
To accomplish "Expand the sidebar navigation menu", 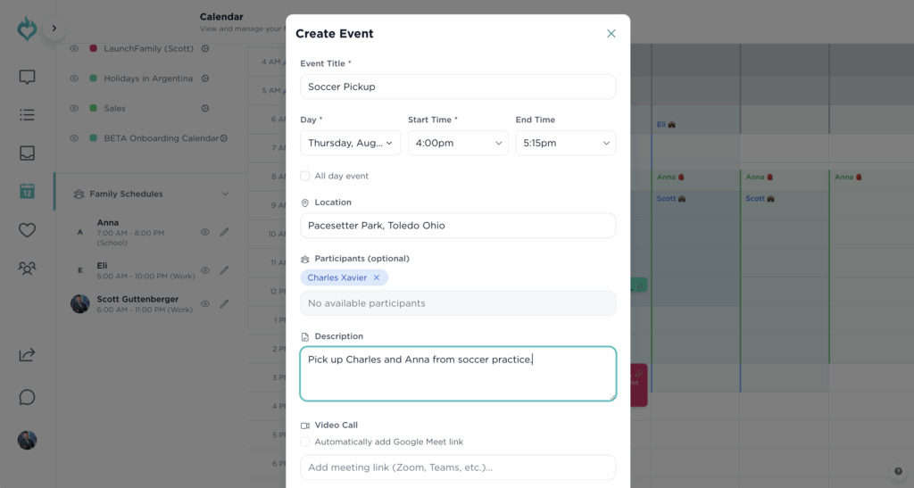I will (54, 28).
